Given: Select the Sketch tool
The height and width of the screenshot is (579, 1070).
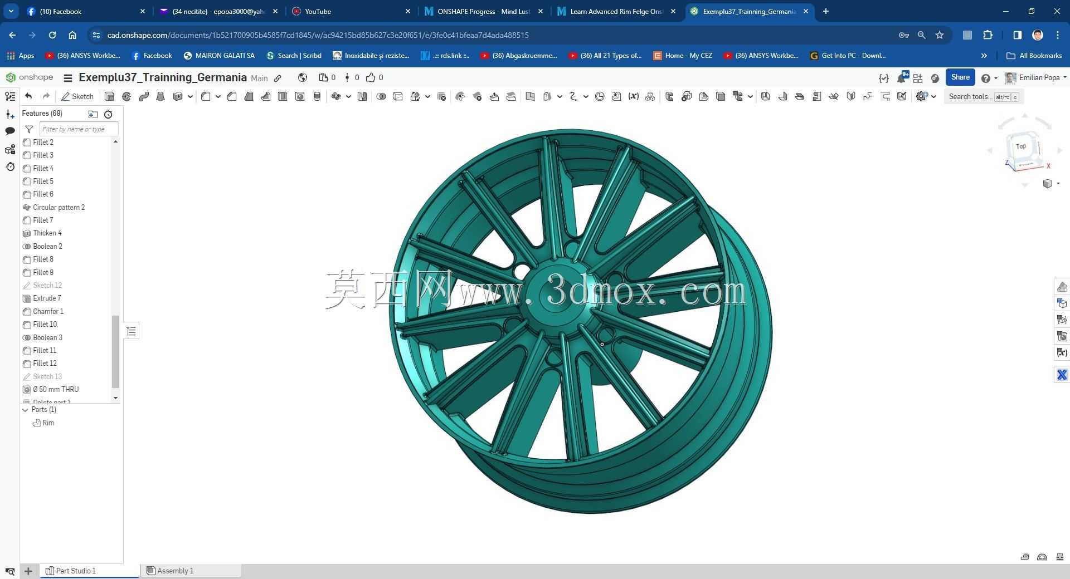Looking at the screenshot, I should click(77, 96).
